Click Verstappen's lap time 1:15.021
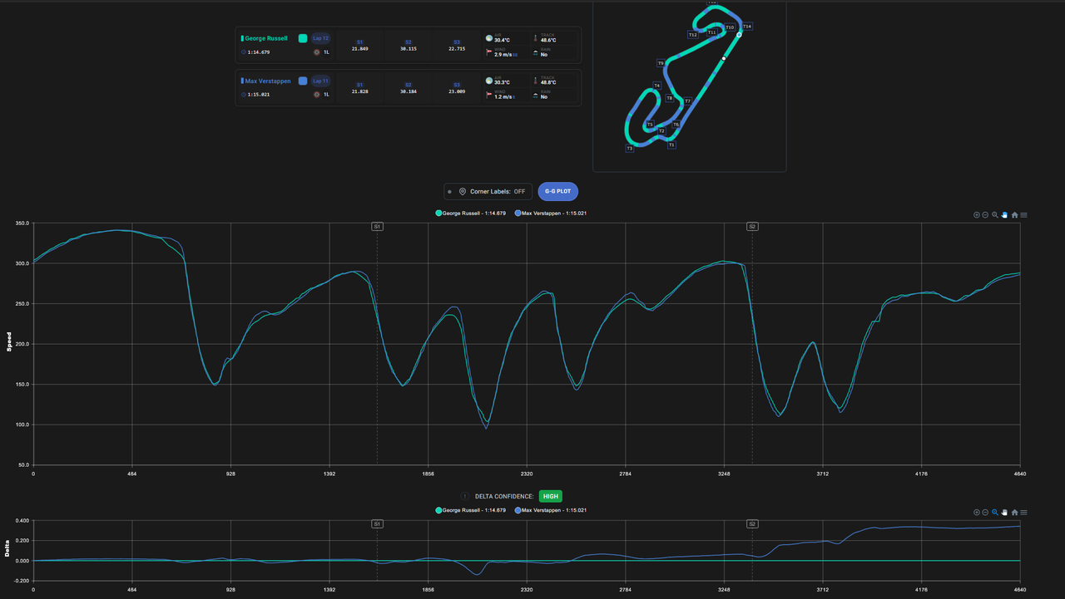Image resolution: width=1065 pixels, height=599 pixels. coord(259,95)
